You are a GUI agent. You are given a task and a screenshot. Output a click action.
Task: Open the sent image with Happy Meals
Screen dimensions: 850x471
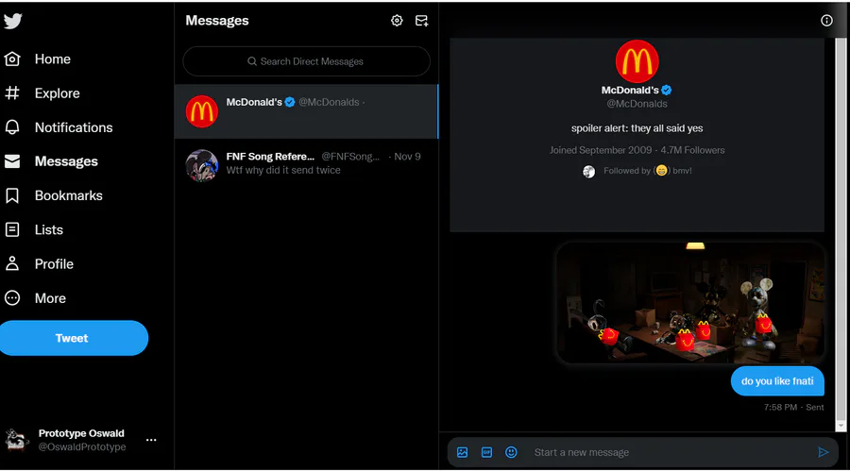690,302
